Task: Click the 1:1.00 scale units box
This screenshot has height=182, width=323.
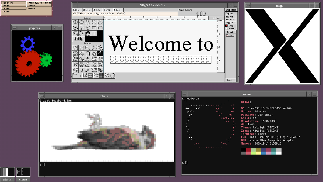Action: [x=216, y=18]
